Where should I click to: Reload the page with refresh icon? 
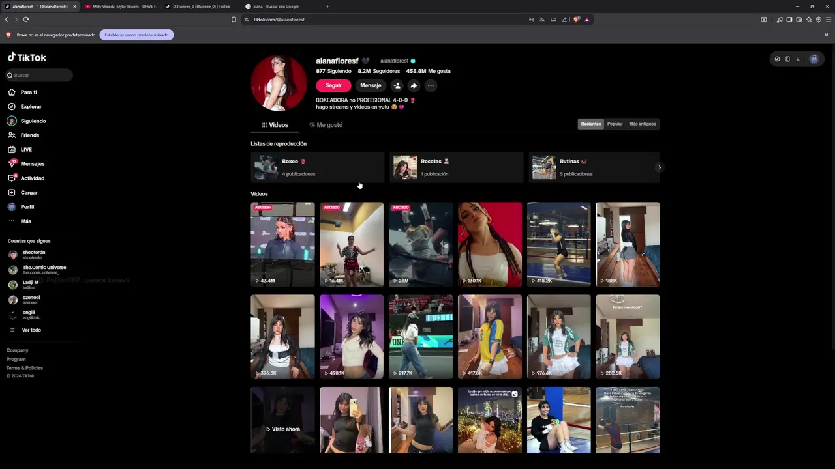point(26,20)
